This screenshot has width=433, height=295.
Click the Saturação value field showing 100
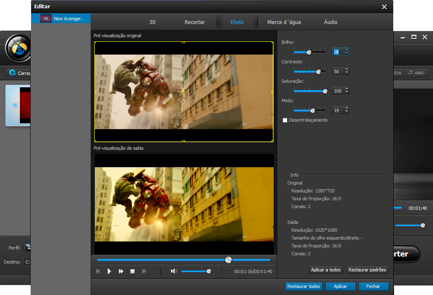tap(338, 91)
